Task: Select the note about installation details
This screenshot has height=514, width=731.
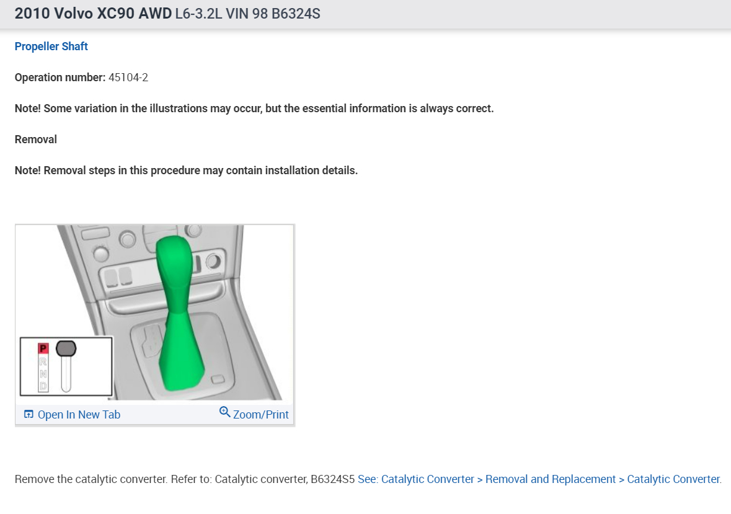Action: tap(186, 171)
